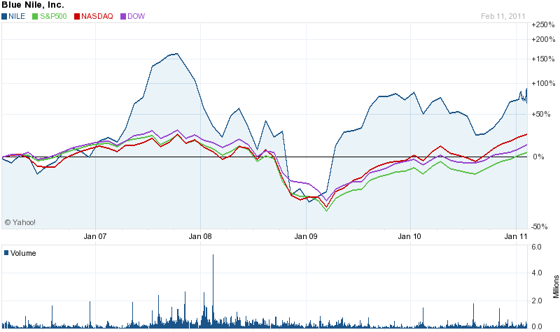
Task: Click the Volume legend label
Action: click(x=23, y=253)
